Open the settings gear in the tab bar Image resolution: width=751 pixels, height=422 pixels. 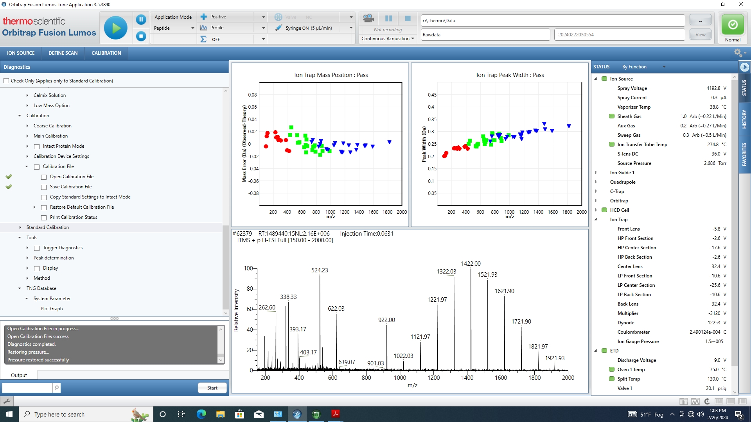(737, 53)
